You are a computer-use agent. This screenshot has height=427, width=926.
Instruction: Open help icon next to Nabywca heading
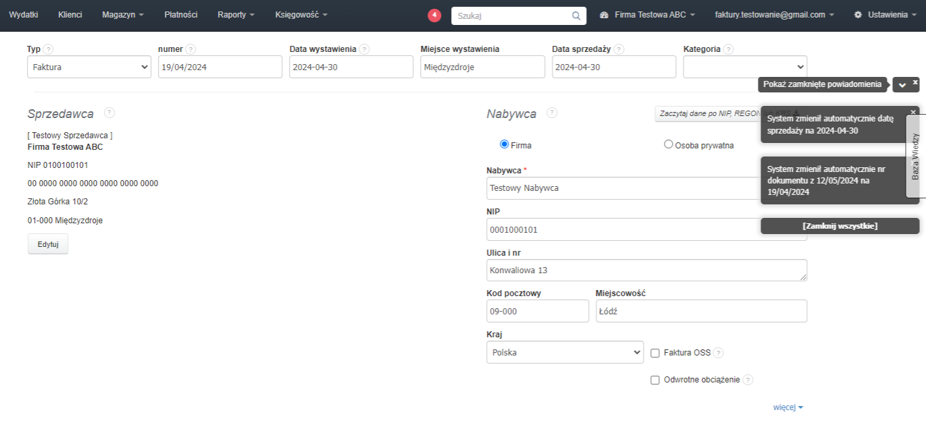pos(552,113)
